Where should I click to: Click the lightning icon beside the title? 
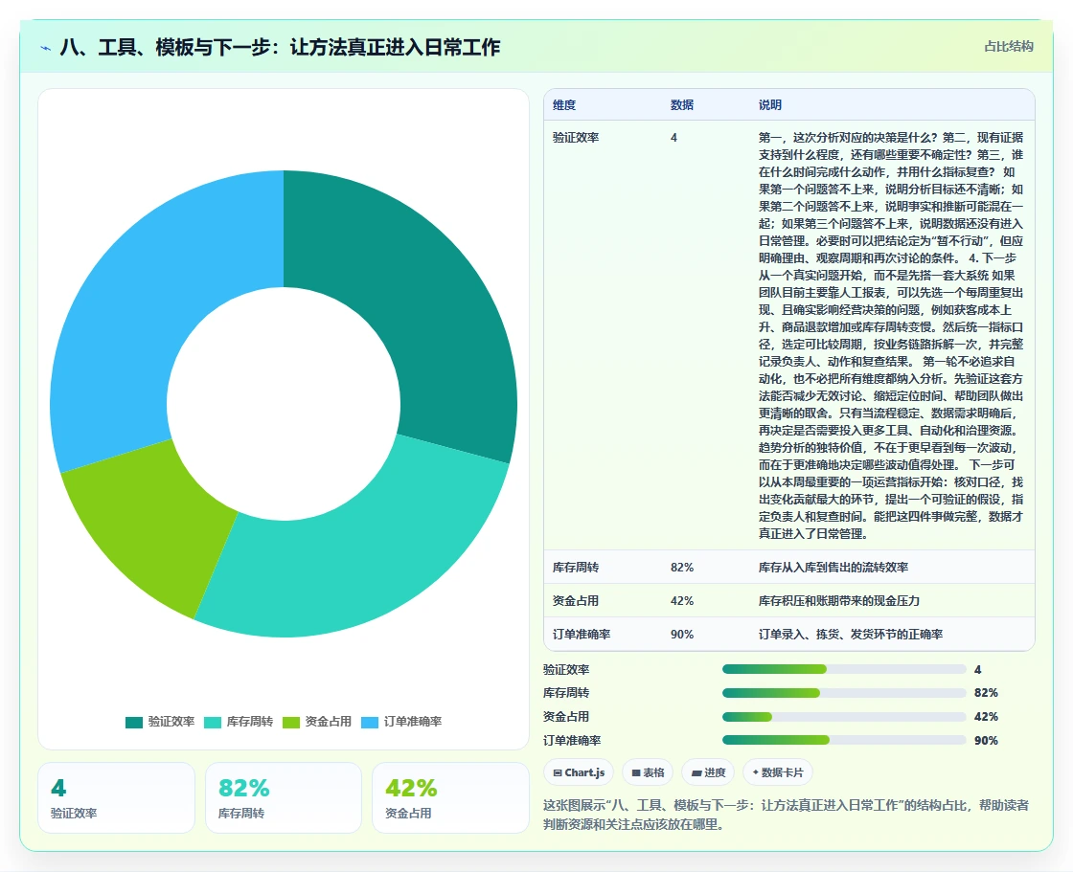[x=46, y=48]
